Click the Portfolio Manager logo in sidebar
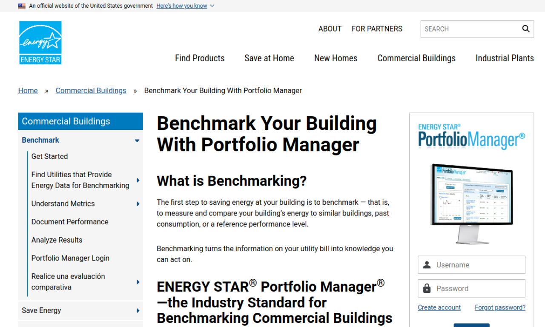Screen dimensions: 545x327 471,135
